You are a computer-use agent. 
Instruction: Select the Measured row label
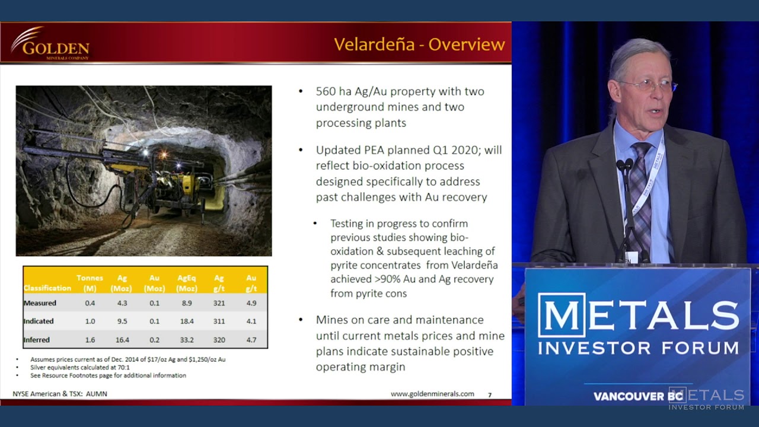[40, 303]
